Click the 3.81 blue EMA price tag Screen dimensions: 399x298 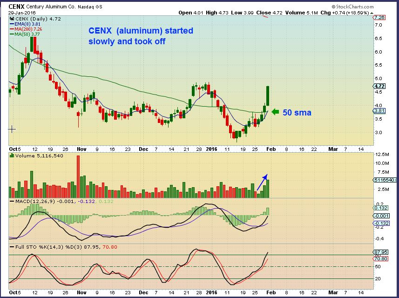(x=379, y=111)
